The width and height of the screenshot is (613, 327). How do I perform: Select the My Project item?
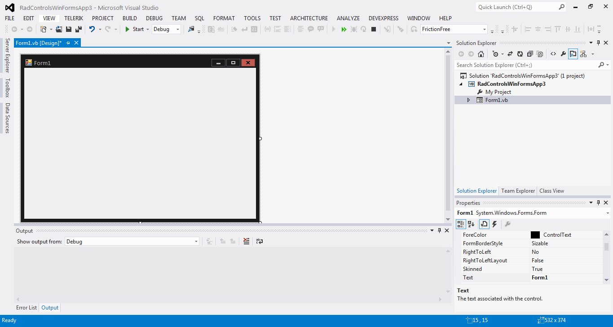(498, 92)
